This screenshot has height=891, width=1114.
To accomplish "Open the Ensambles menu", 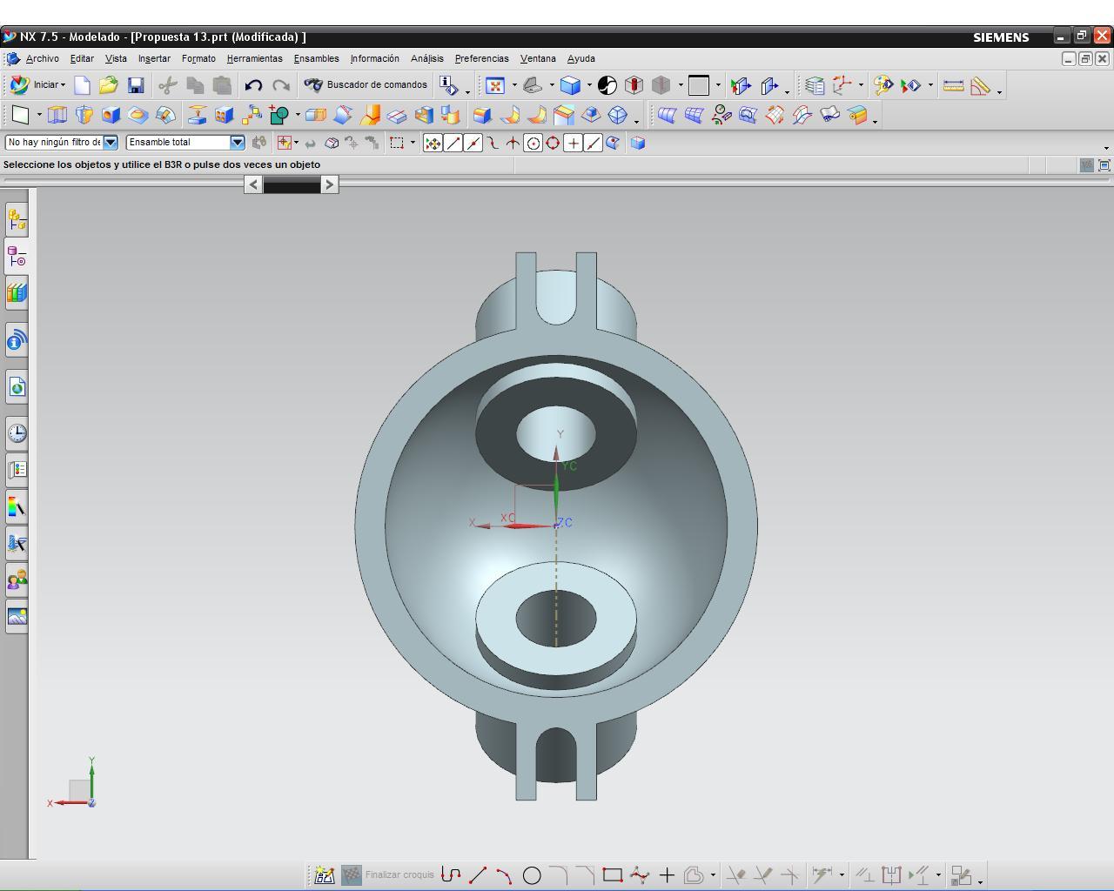I will [x=316, y=58].
